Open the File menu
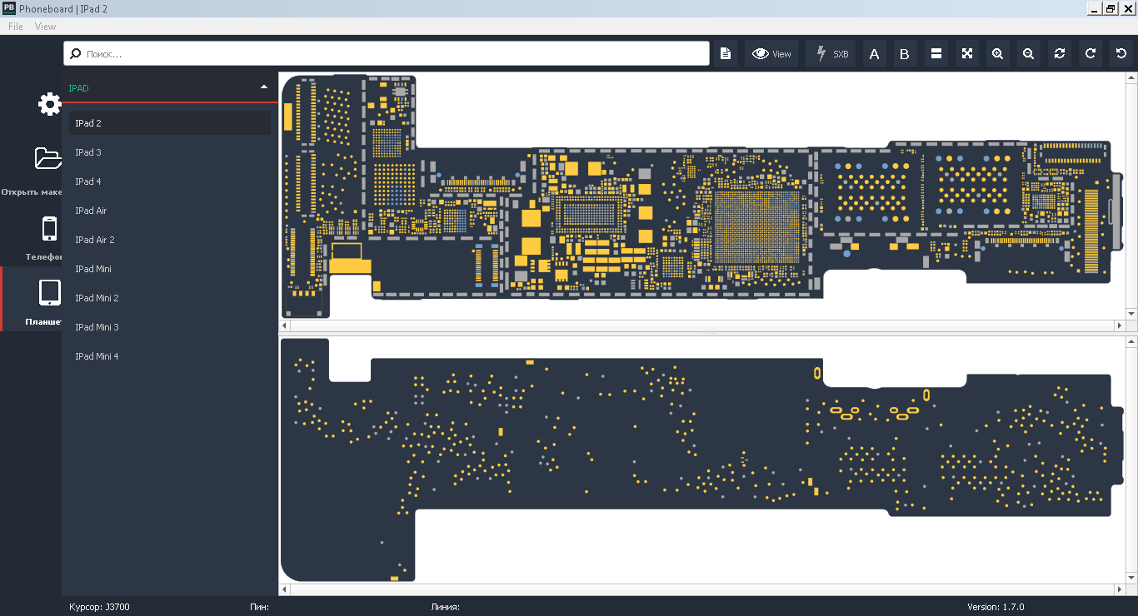Image resolution: width=1138 pixels, height=616 pixels. pyautogui.click(x=16, y=27)
